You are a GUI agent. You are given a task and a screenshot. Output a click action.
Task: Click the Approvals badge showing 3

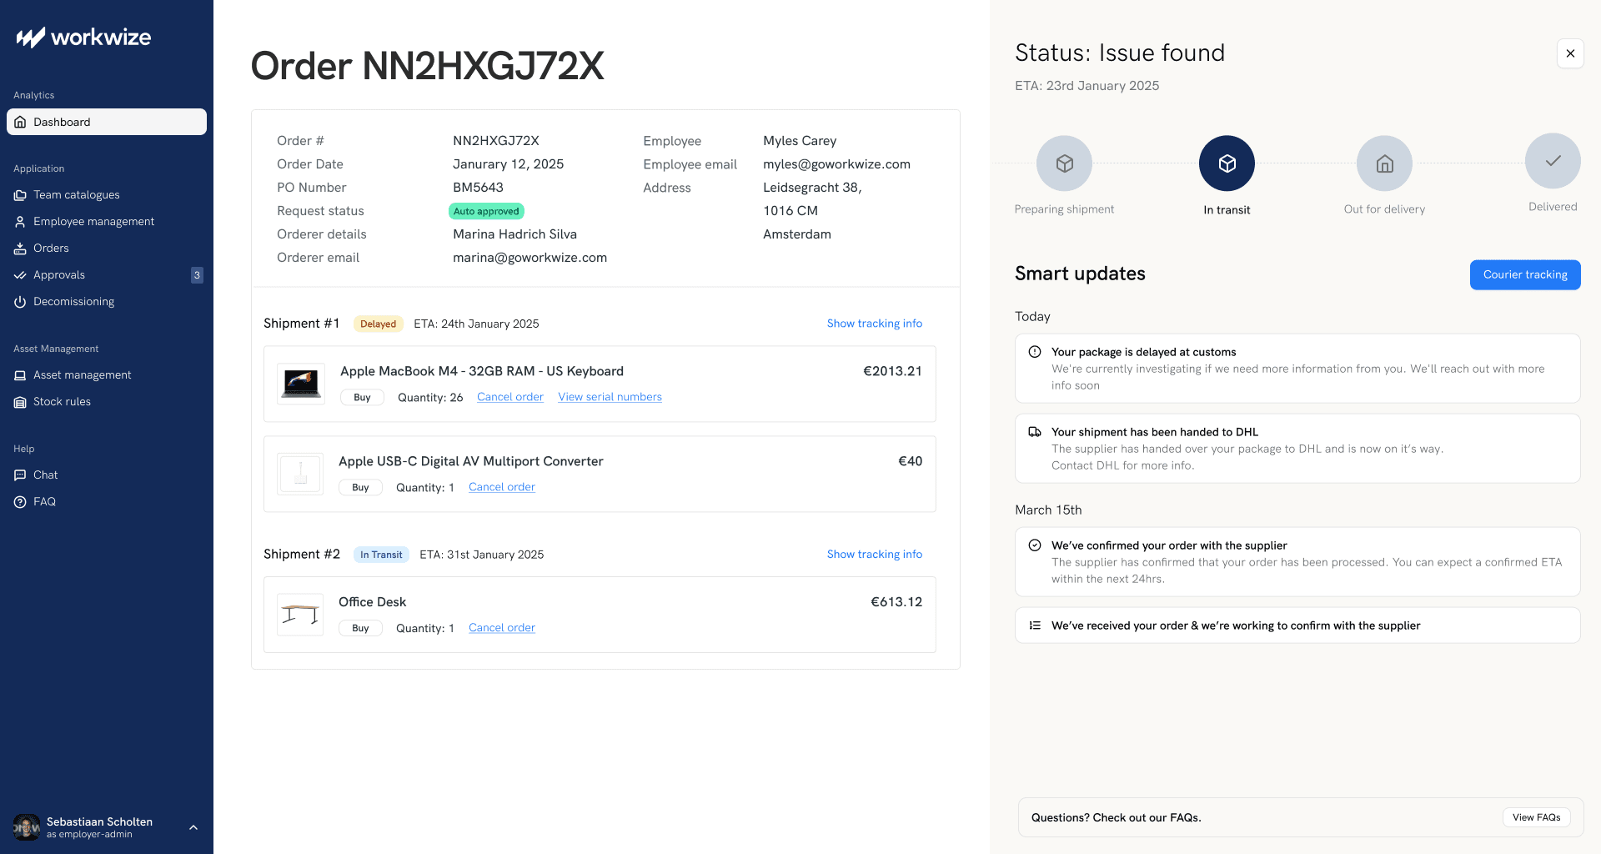[197, 275]
